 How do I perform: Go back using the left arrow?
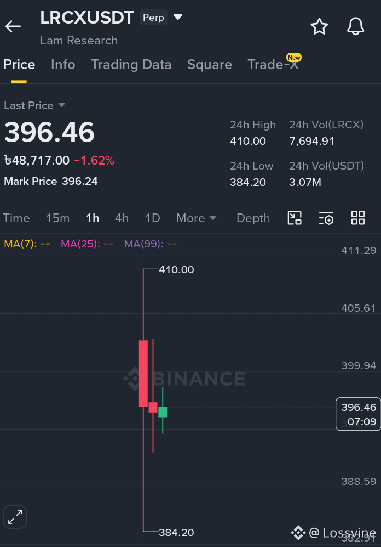13,26
